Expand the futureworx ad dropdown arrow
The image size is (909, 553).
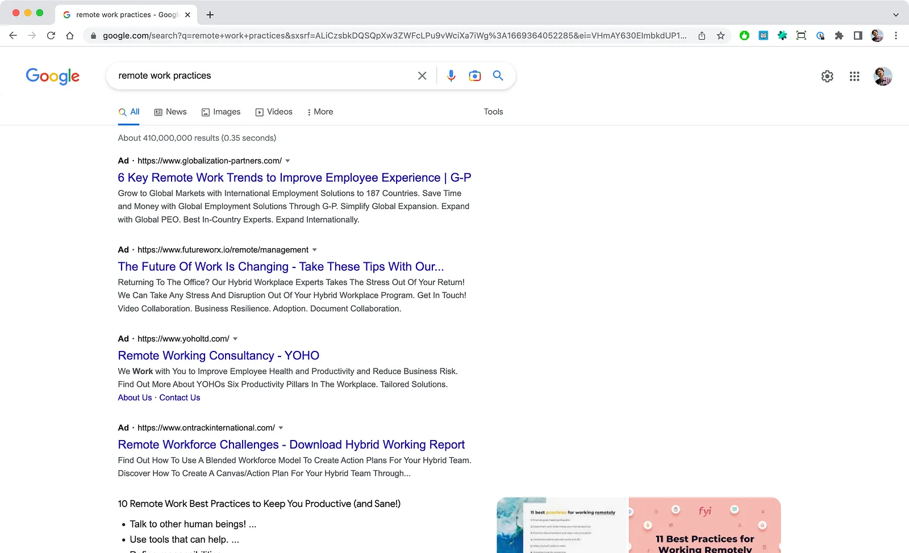[x=315, y=250]
